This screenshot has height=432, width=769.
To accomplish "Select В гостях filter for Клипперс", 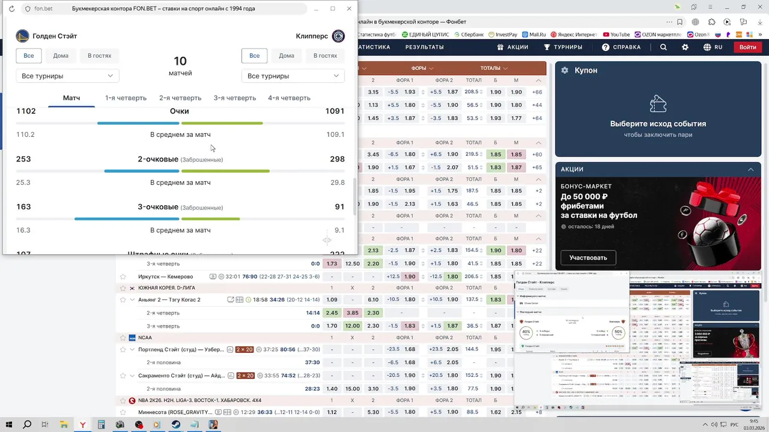I will tap(325, 56).
